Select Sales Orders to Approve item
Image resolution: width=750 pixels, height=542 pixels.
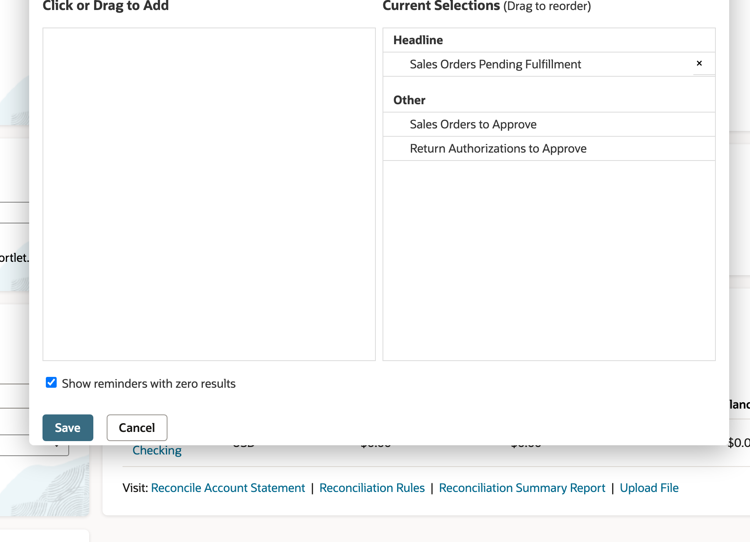pyautogui.click(x=549, y=124)
